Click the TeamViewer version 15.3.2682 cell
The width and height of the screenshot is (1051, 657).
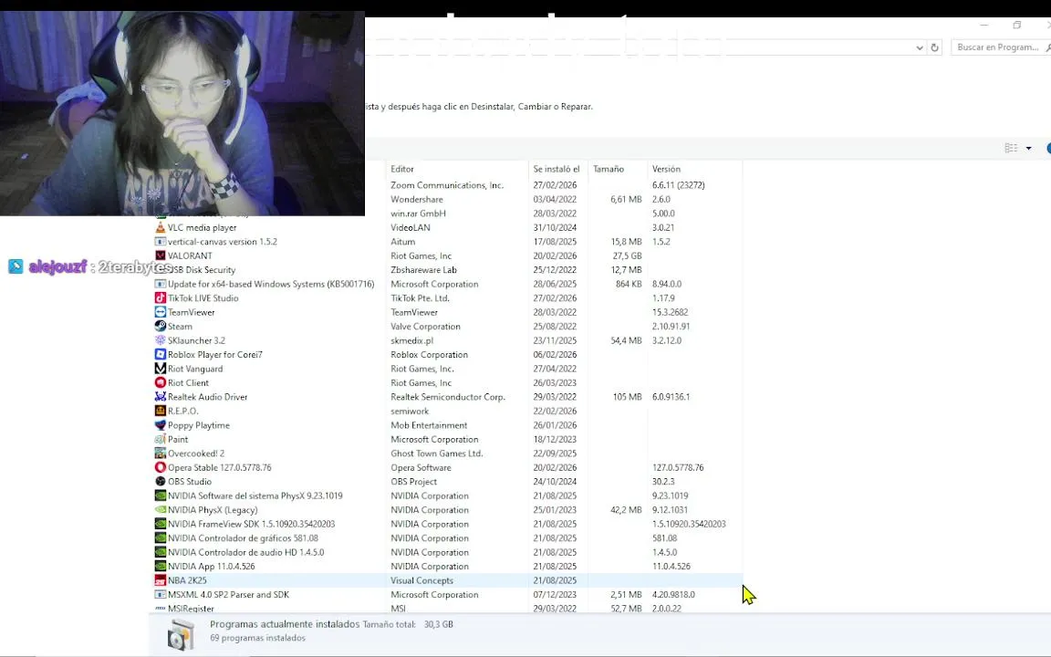pos(671,312)
